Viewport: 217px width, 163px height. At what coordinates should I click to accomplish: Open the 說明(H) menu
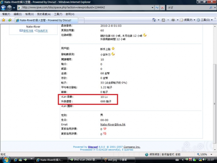point(70,14)
